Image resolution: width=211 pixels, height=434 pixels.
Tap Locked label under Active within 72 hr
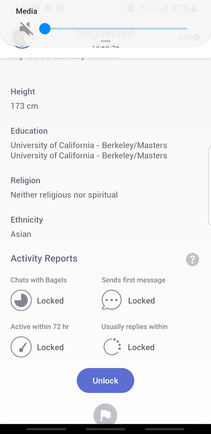click(x=50, y=347)
